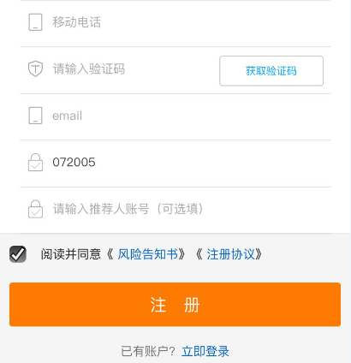
Task: Click the lock icon beside 推荐人账号 field
Action: tap(35, 209)
